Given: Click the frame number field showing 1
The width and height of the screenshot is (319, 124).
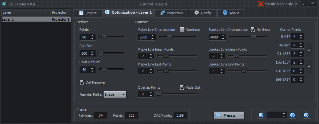Looking at the screenshot, I should point(277,115).
